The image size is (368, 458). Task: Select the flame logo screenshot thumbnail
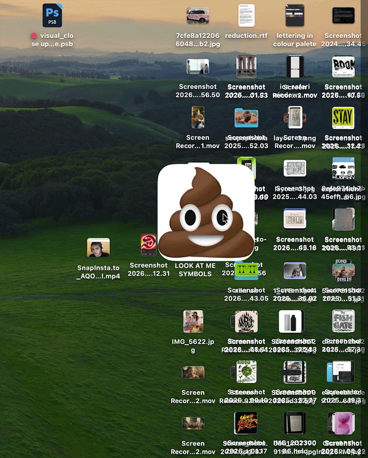click(247, 321)
